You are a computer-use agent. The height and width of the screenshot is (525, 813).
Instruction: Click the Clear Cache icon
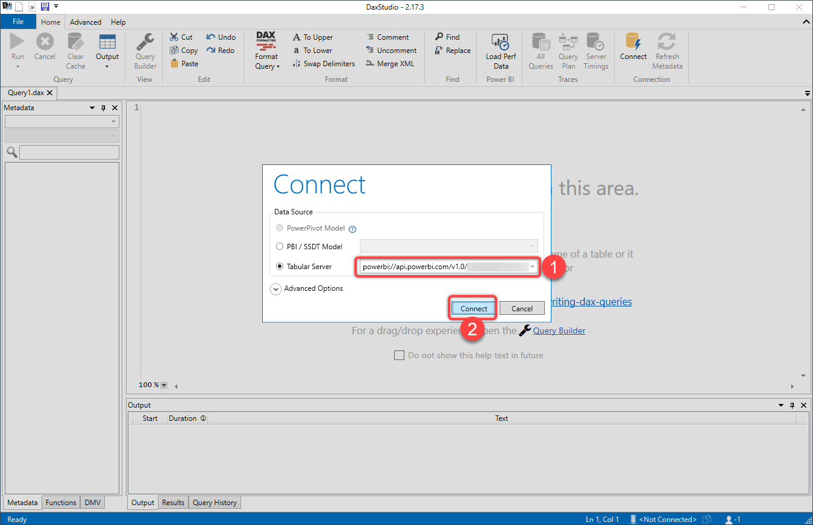(75, 42)
